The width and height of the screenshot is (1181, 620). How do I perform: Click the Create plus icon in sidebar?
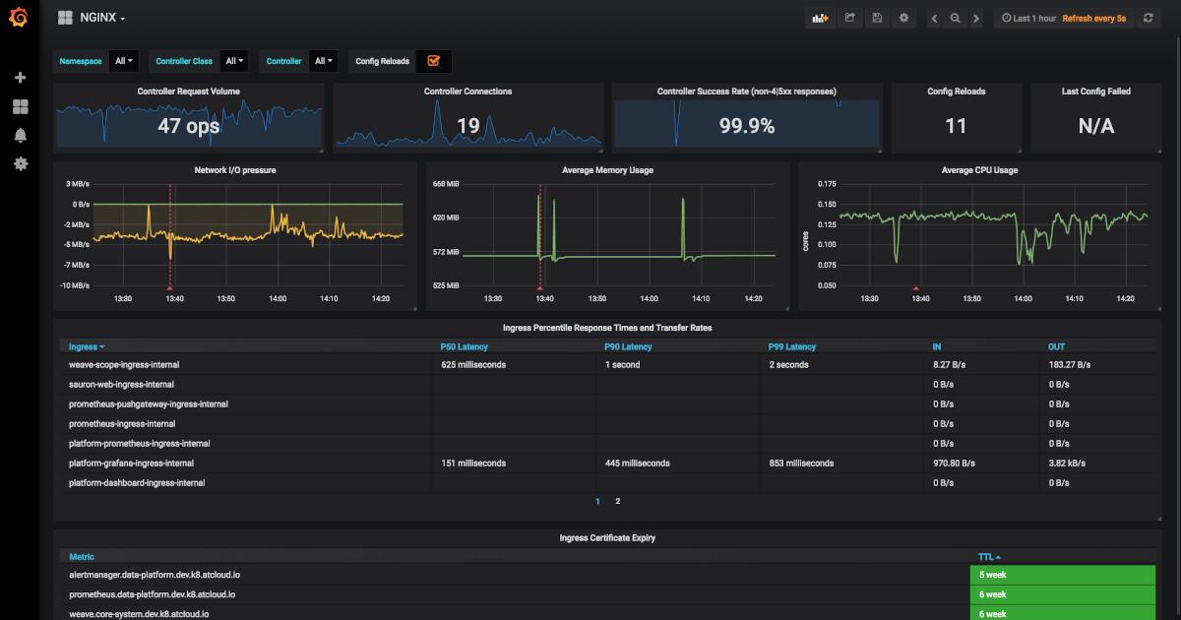click(x=20, y=78)
